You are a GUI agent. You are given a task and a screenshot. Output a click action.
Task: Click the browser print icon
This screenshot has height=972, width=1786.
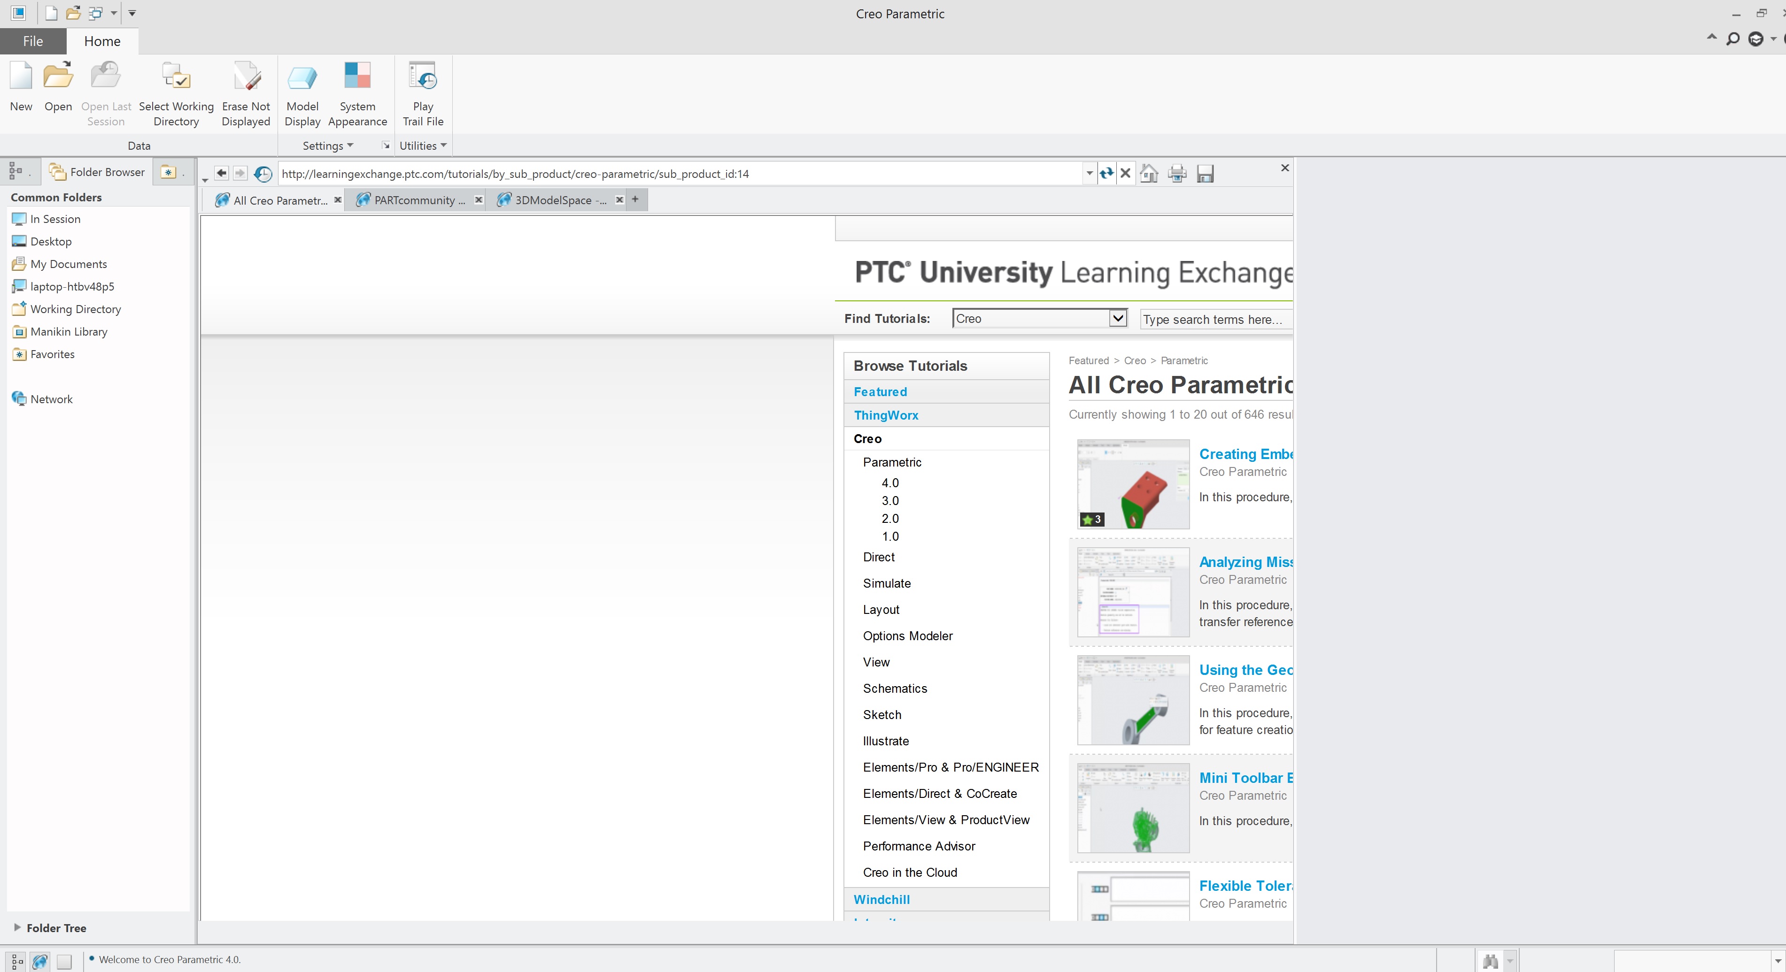click(x=1176, y=173)
